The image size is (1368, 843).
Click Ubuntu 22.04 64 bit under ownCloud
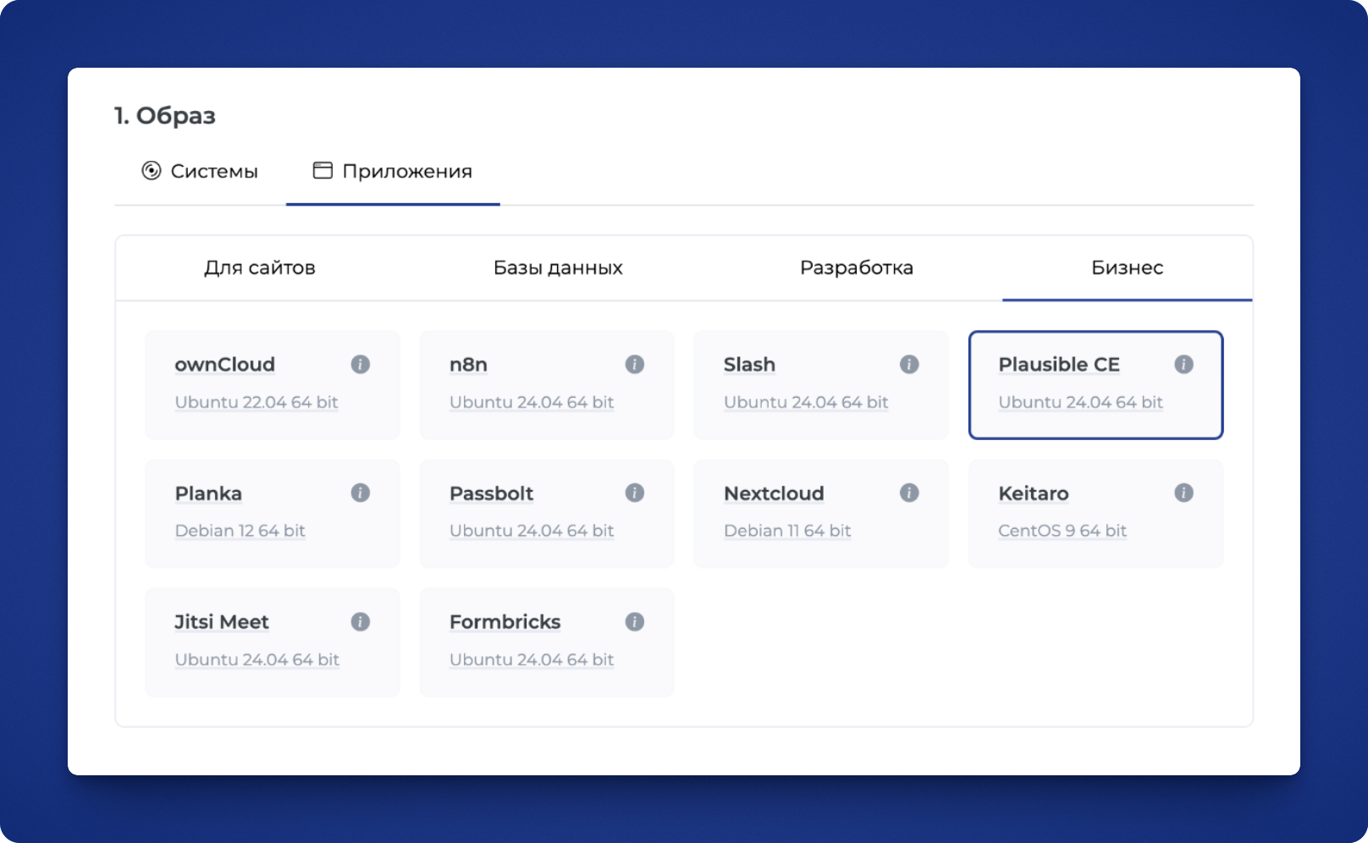click(256, 402)
